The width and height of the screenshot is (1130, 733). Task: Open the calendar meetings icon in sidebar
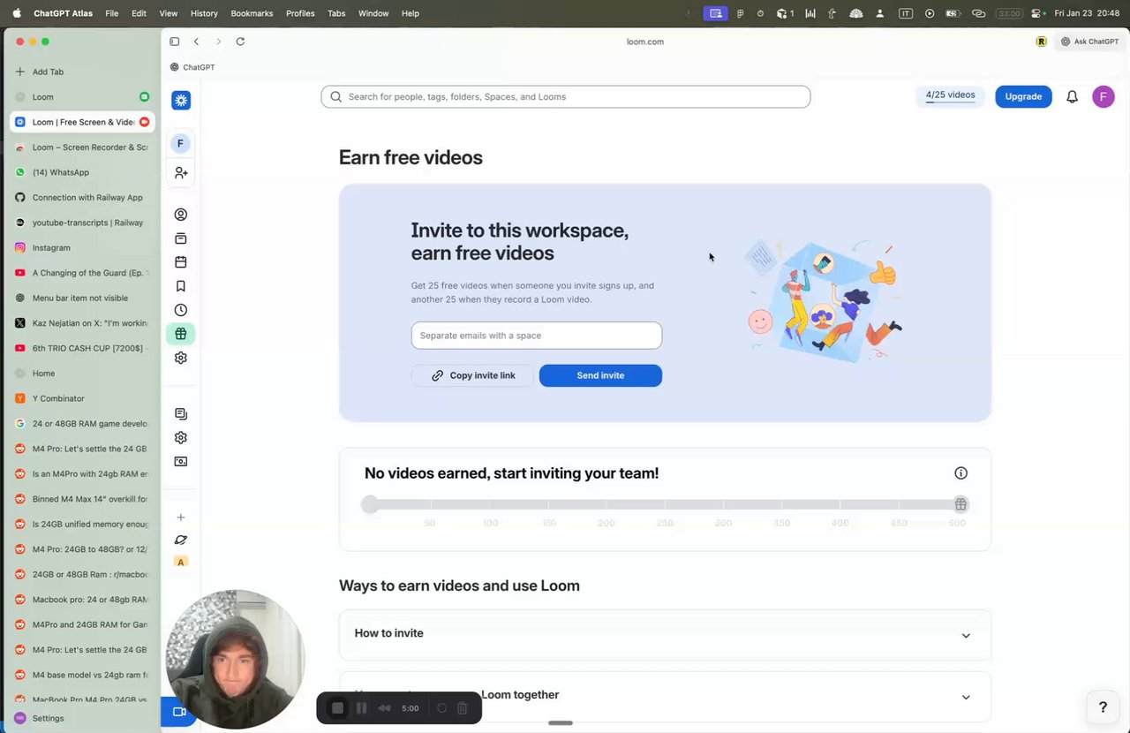[181, 262]
